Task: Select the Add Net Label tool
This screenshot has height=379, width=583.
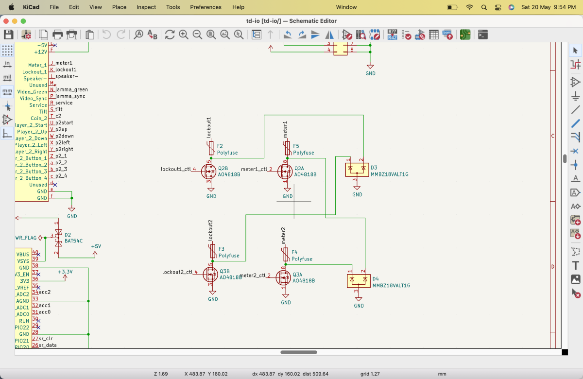Action: (x=576, y=178)
